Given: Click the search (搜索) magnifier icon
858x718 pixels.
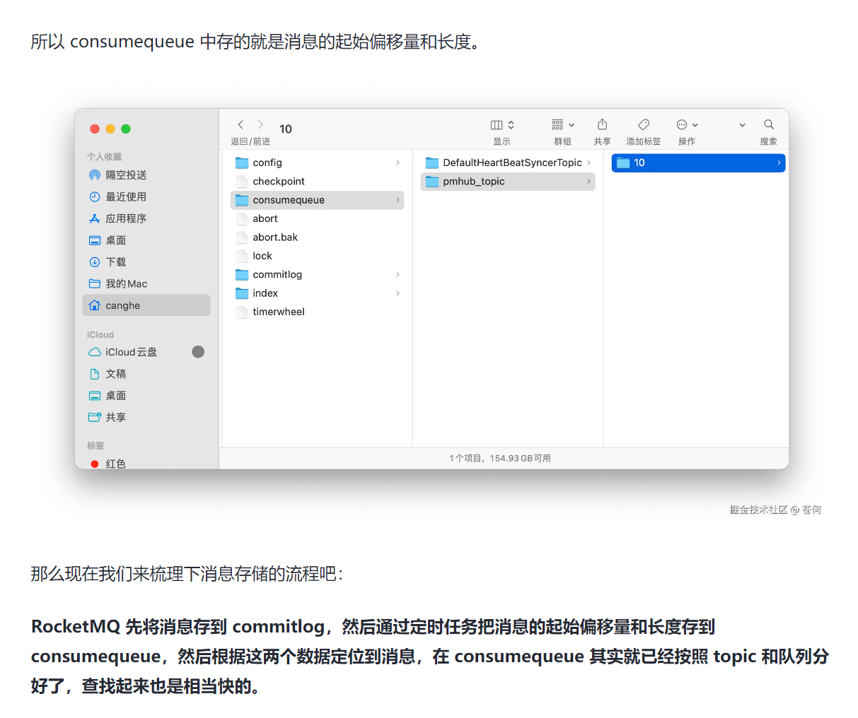Looking at the screenshot, I should (x=769, y=124).
